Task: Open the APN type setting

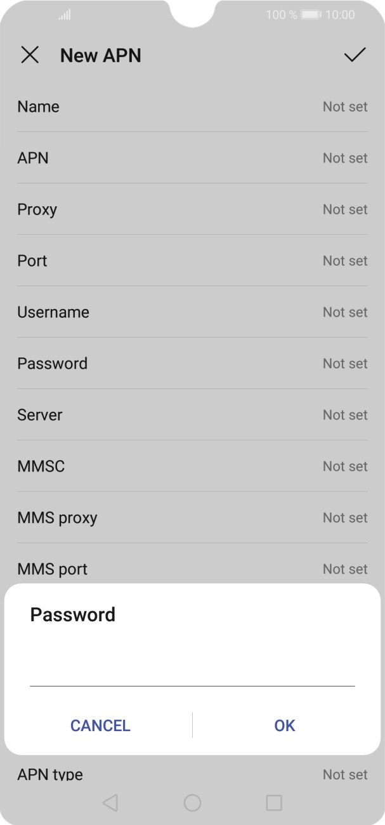Action: pyautogui.click(x=192, y=774)
